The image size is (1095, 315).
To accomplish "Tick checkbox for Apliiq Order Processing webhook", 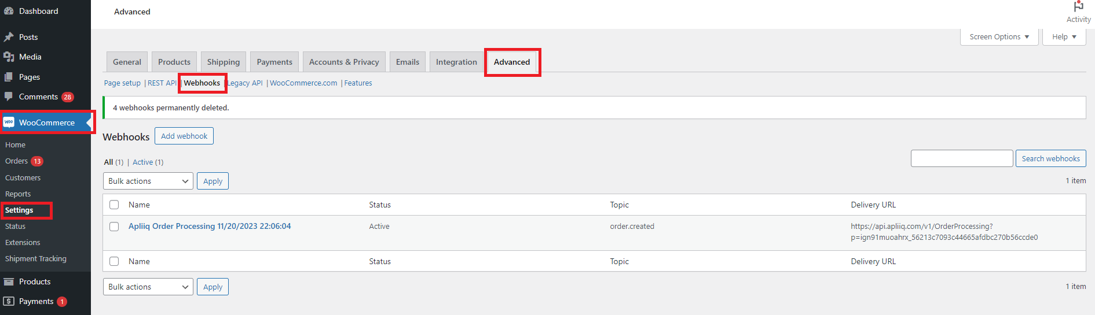I will [114, 227].
